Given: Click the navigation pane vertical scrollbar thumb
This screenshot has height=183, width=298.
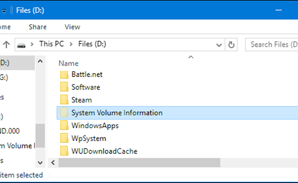Looking at the screenshot, I should (x=40, y=136).
